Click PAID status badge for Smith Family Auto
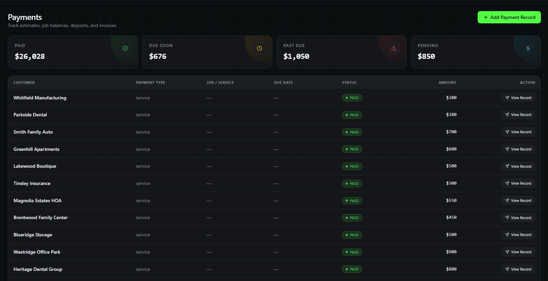Viewport: 548px width, 281px height. click(352, 132)
